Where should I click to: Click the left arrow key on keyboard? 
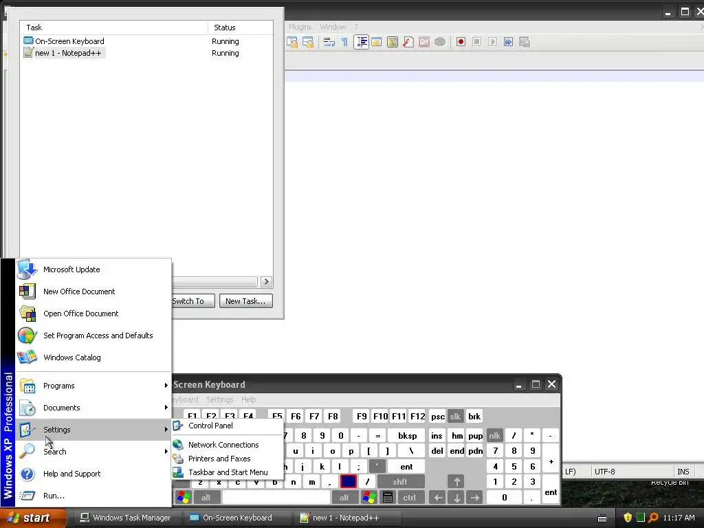click(438, 497)
